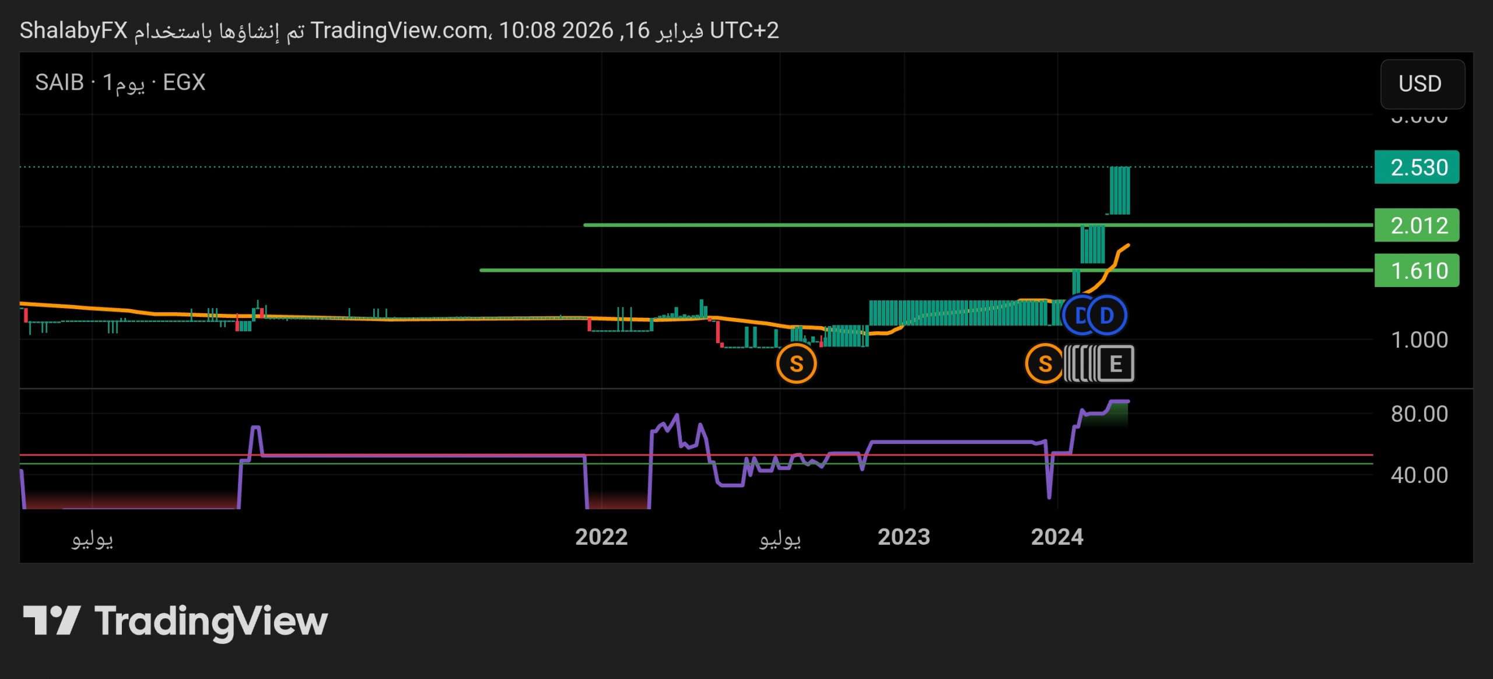Click the 1.000 value on price scale

pyautogui.click(x=1418, y=339)
